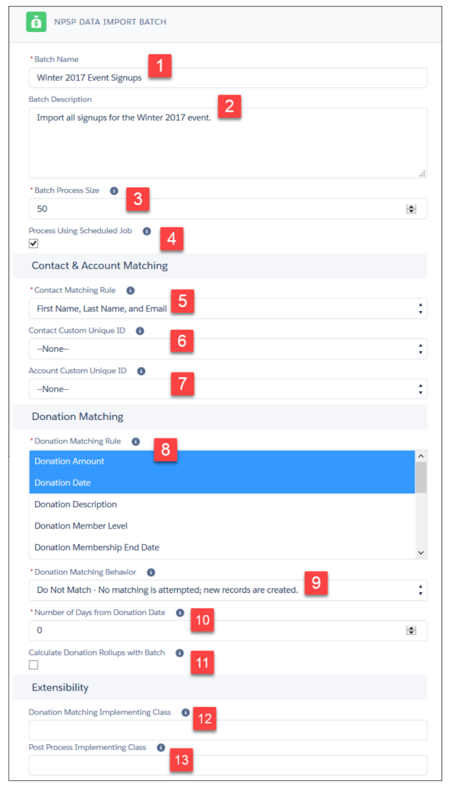Select Donation Description in the matching rule list
The width and height of the screenshot is (451, 790).
222,505
